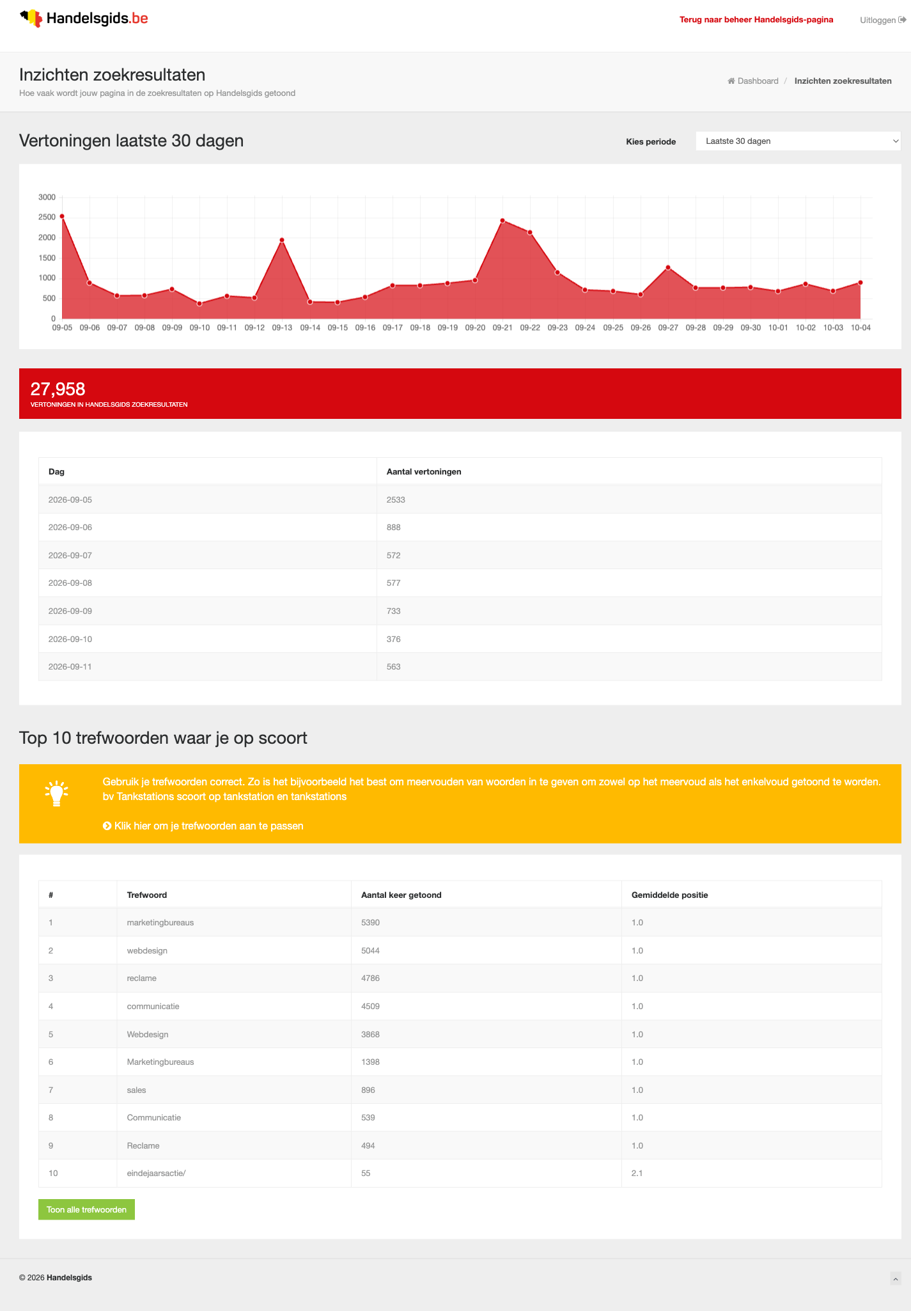This screenshot has width=911, height=1311.
Task: Click the count 1398 for Marketingbureaus
Action: coord(370,1062)
